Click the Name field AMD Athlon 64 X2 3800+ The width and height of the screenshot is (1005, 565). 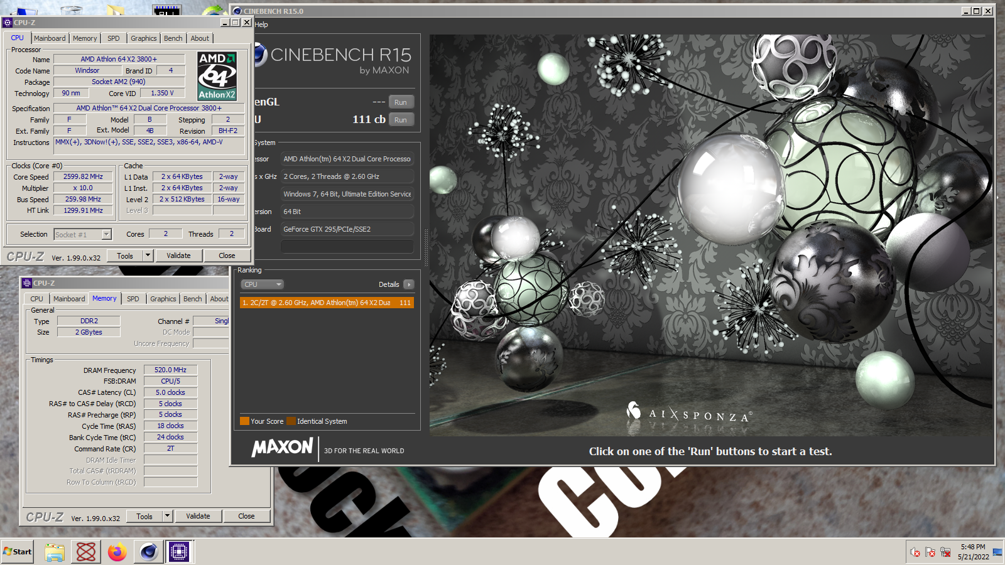(x=119, y=59)
